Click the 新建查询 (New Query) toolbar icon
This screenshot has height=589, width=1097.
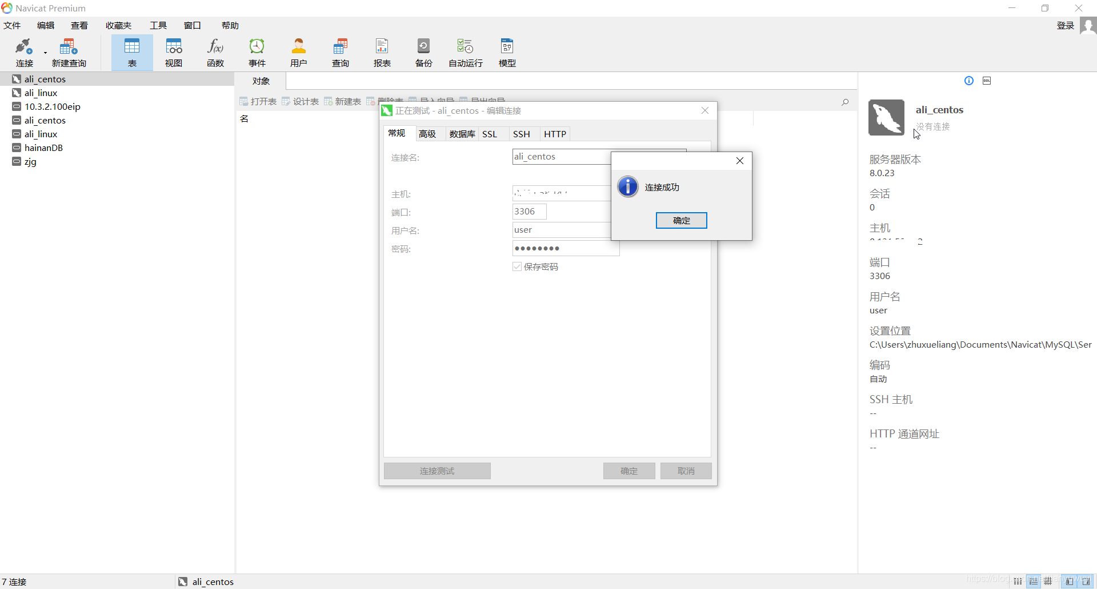(x=69, y=53)
